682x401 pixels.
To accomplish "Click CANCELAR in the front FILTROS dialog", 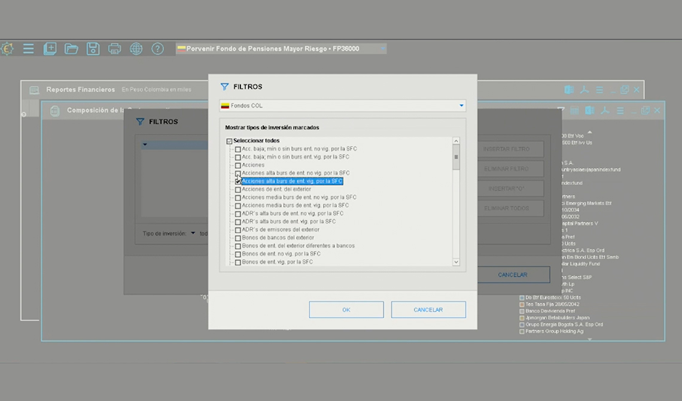I will (x=428, y=309).
